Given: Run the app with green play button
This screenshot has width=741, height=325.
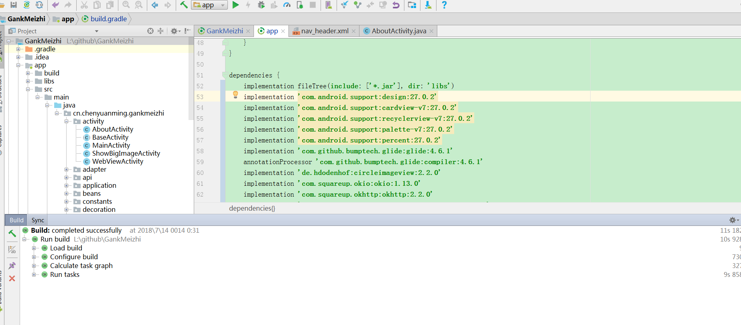Looking at the screenshot, I should tap(235, 5).
